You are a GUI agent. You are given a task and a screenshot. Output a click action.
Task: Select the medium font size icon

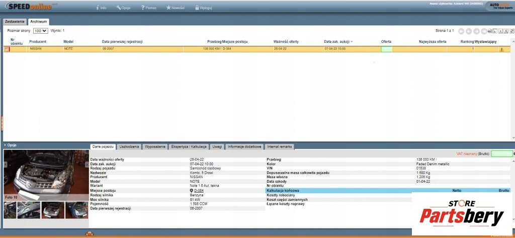click(500, 31)
